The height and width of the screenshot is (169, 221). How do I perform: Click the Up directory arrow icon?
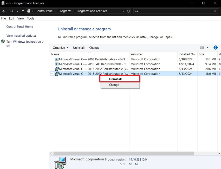pyautogui.click(x=23, y=11)
